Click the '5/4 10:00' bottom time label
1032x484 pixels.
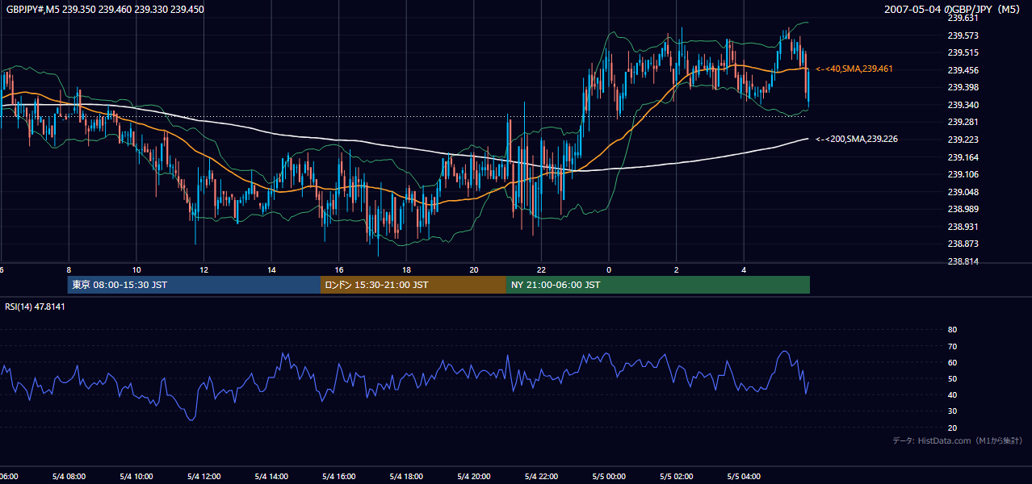point(136,477)
